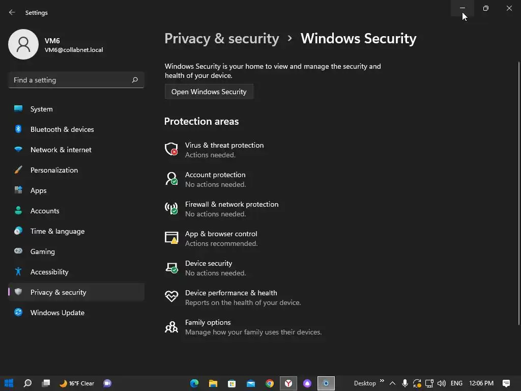Open Task View on the taskbar
Viewport: 521px width, 391px height.
pyautogui.click(x=46, y=383)
